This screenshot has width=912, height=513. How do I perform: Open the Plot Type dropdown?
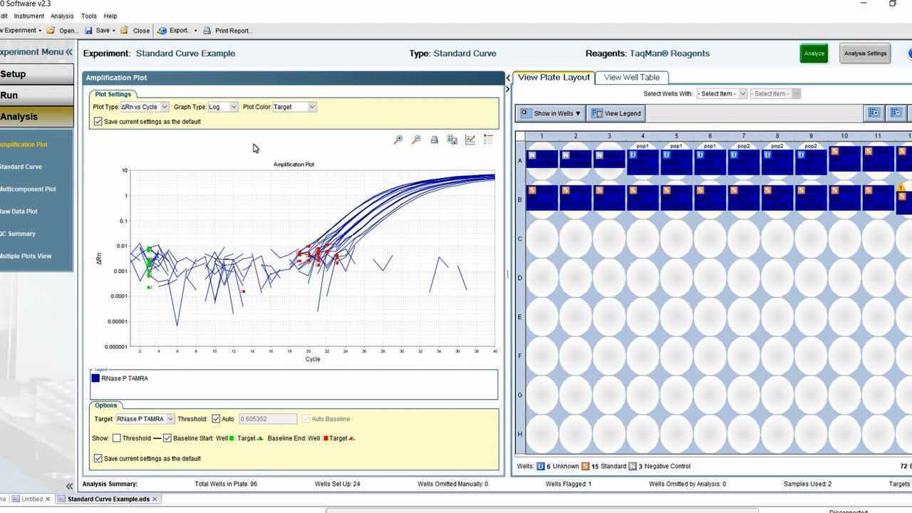point(164,107)
